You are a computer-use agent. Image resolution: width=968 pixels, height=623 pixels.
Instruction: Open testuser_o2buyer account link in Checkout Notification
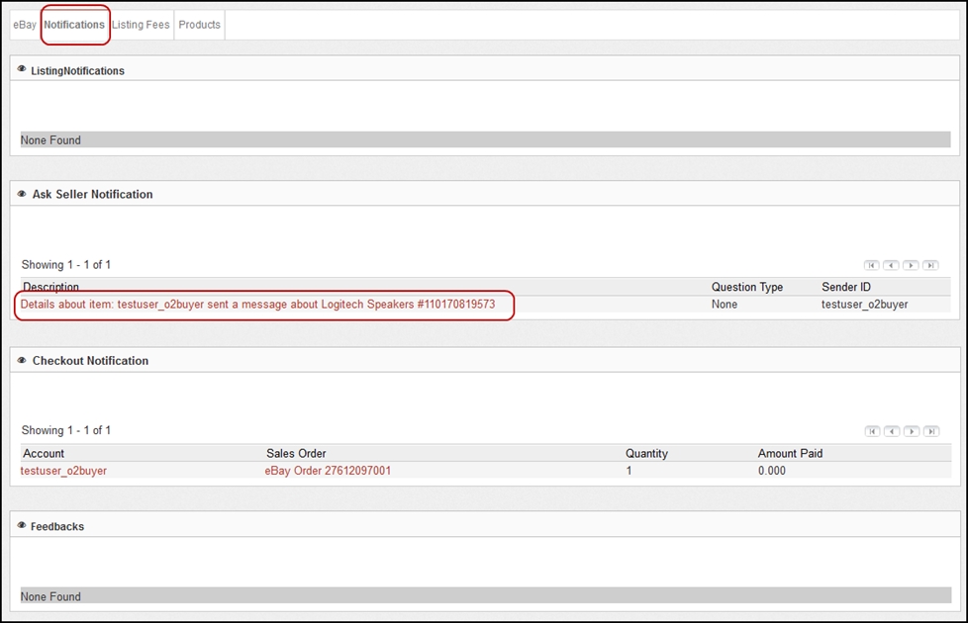[x=63, y=471]
